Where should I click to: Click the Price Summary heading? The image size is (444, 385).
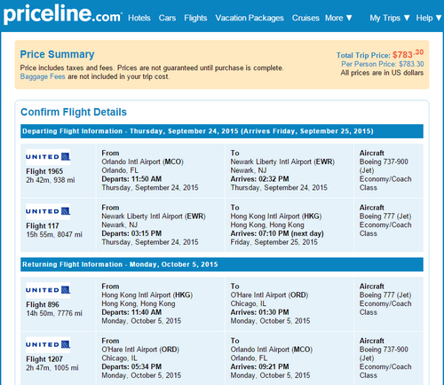coord(57,54)
